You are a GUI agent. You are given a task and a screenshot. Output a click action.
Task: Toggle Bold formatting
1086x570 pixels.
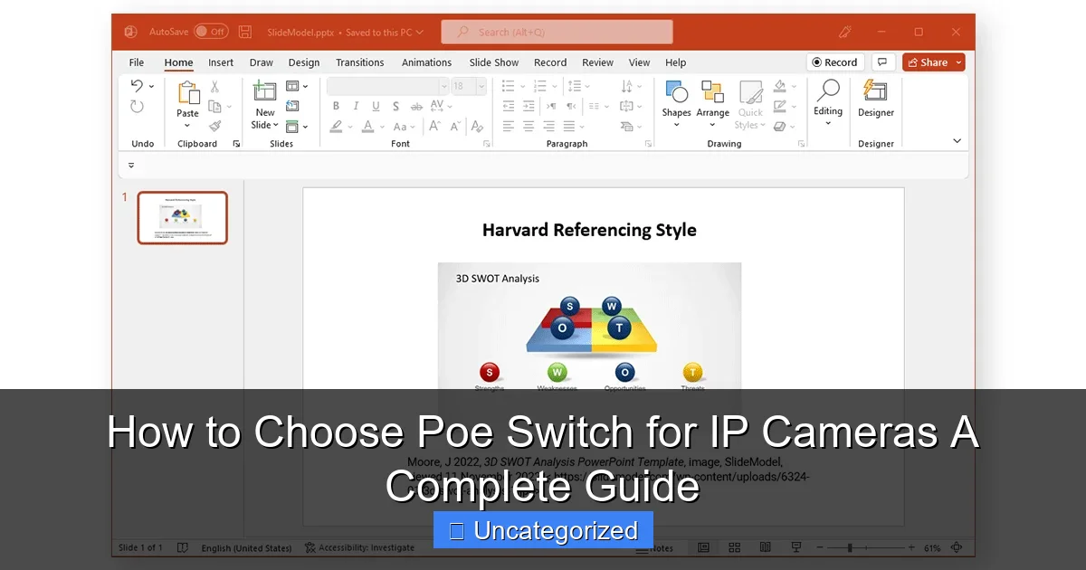(336, 106)
